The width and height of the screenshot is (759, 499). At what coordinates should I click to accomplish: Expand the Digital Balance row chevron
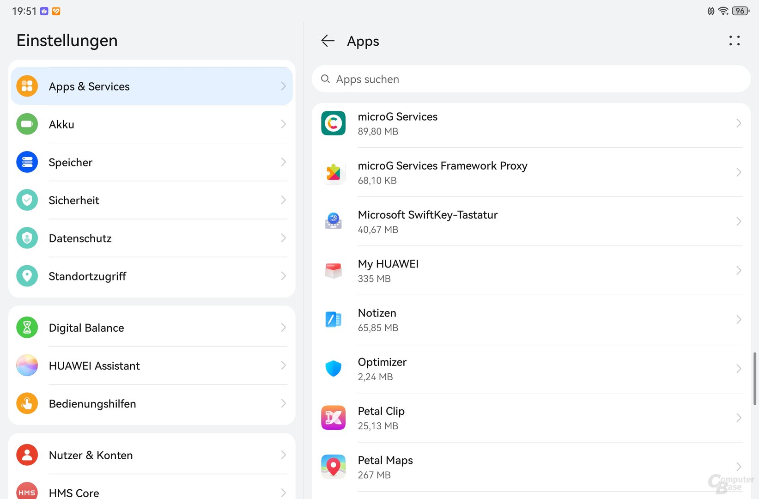pos(283,328)
